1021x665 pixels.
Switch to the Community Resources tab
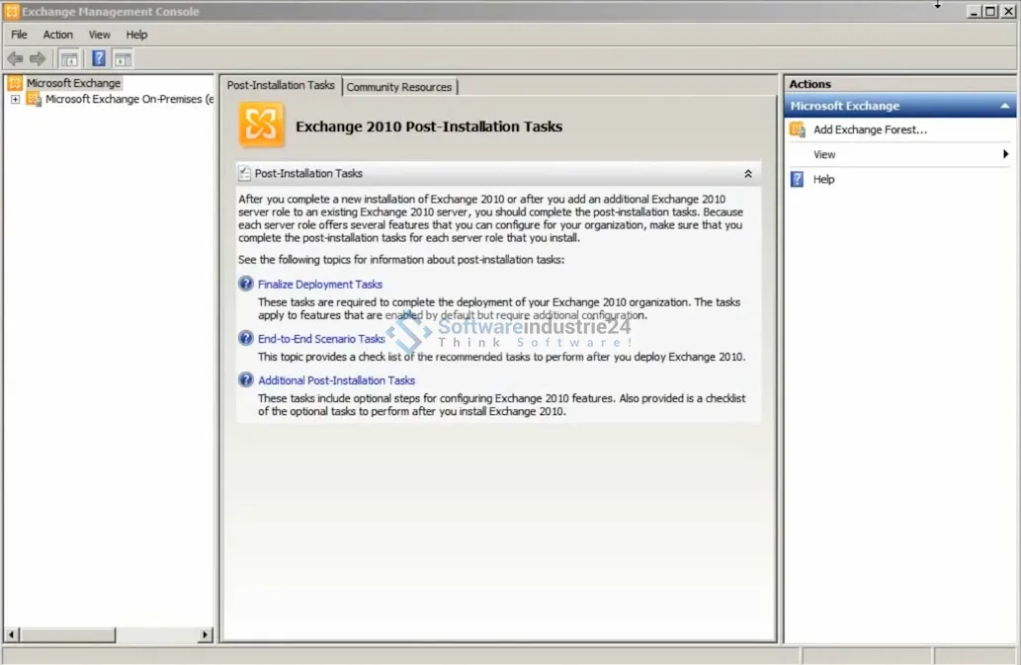(398, 87)
